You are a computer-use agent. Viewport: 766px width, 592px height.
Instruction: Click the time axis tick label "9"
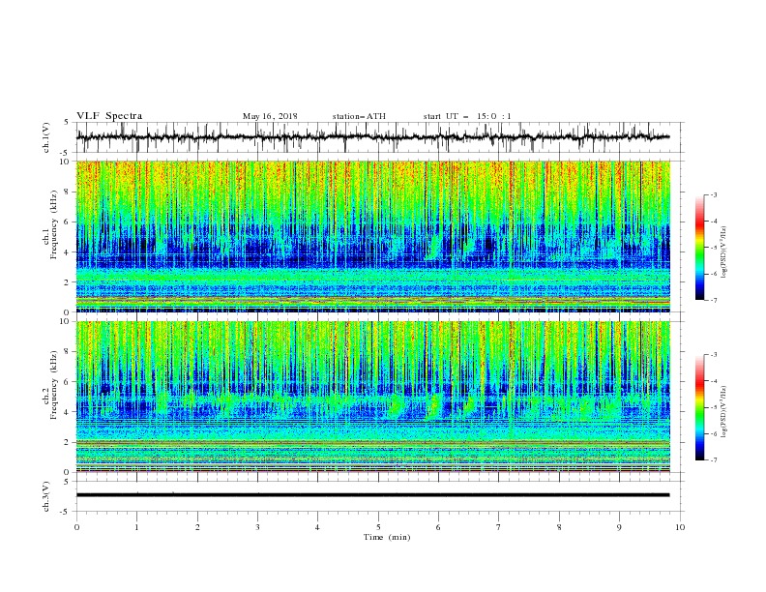coord(619,527)
